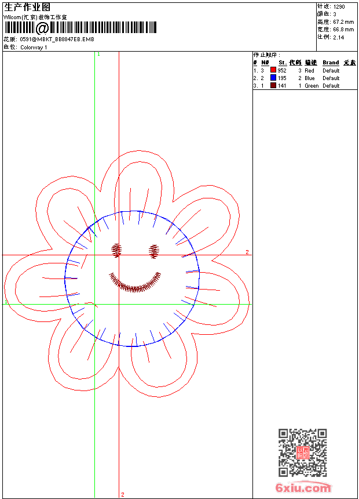Click the green marker 1 at top of canvas

(x=98, y=54)
